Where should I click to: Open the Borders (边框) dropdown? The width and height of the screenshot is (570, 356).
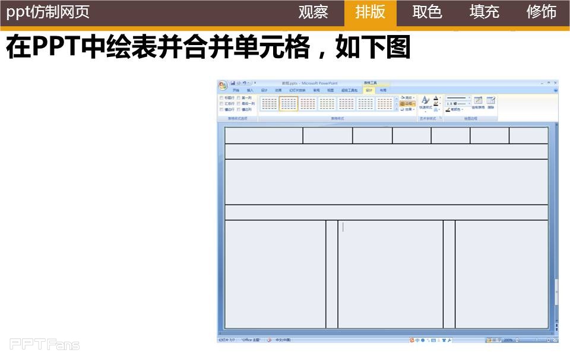coord(407,103)
